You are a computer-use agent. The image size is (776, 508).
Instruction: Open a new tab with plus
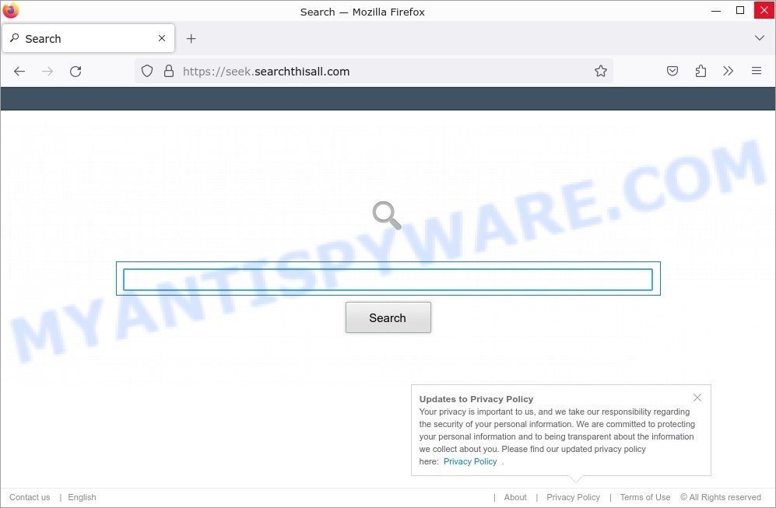[191, 39]
